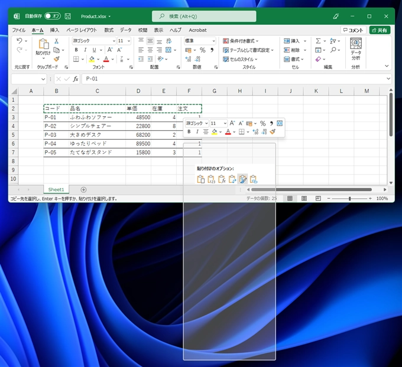
Task: Add a new sheet with plus button
Action: (x=83, y=189)
